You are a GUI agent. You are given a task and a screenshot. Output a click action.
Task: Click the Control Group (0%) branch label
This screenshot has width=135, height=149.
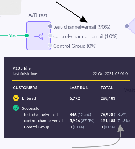pyautogui.click(x=75, y=46)
